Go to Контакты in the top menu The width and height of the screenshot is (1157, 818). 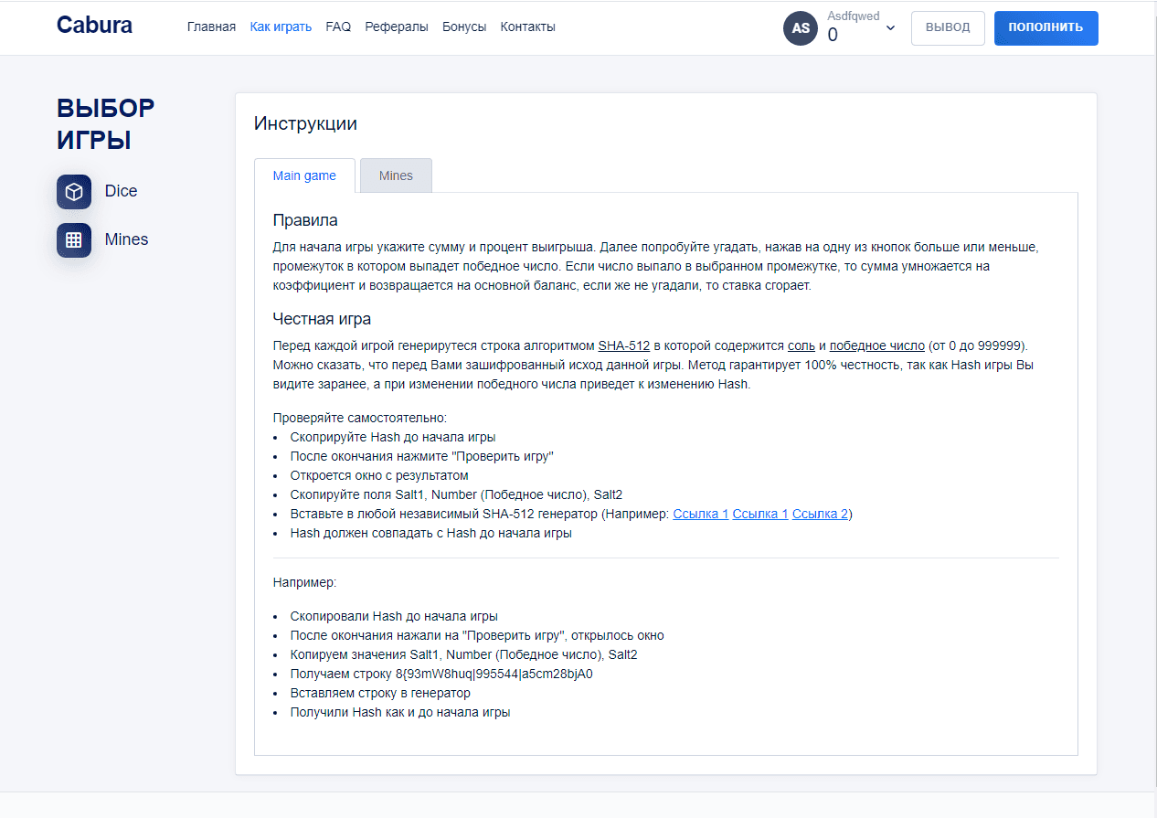527,27
